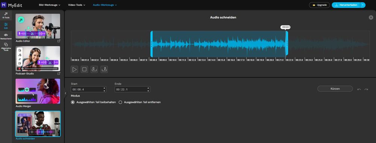Redo the last action
The height and width of the screenshot is (143, 376).
[x=366, y=89]
